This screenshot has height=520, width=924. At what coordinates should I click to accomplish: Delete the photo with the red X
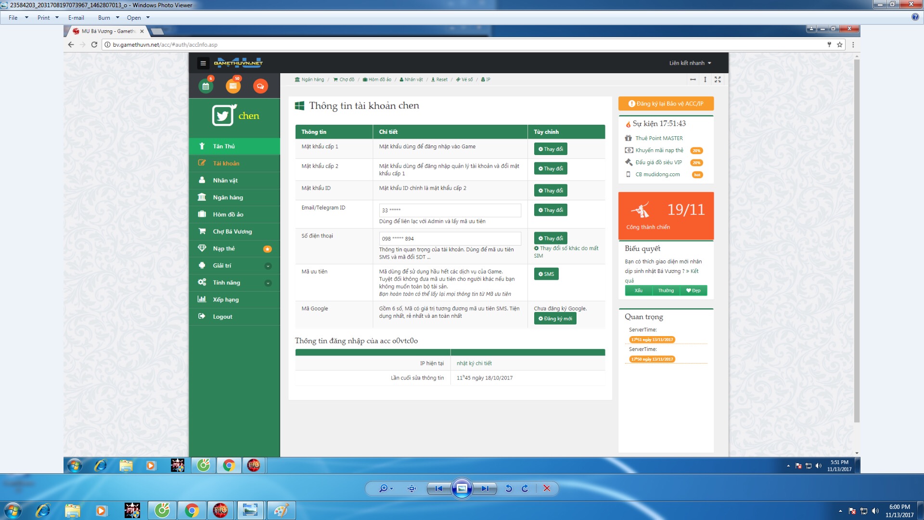(x=547, y=488)
